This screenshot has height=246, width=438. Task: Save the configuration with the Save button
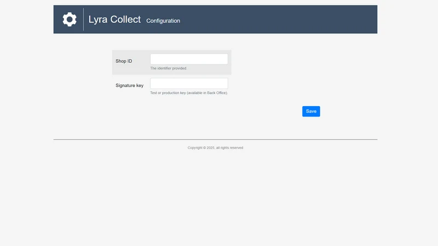coord(311,112)
